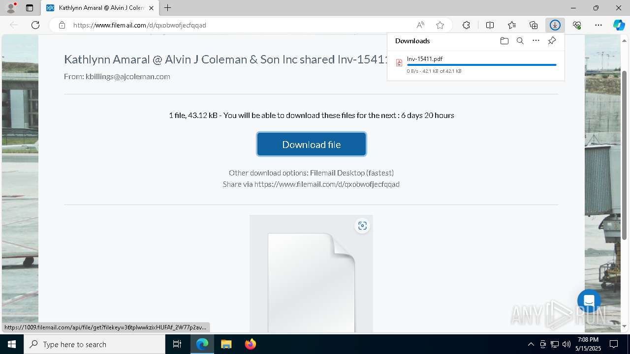The width and height of the screenshot is (630, 354).
Task: Open notification center icon
Action: tap(614, 344)
